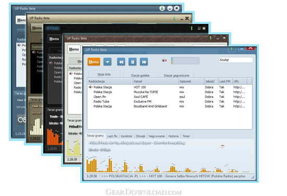Screen dimensions: 287x196
Task: Click green status indicator in front window titlebar
Action: pos(232,49)
